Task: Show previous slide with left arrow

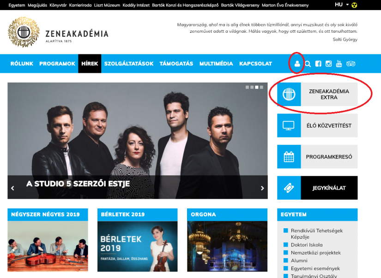Action: tap(12, 188)
